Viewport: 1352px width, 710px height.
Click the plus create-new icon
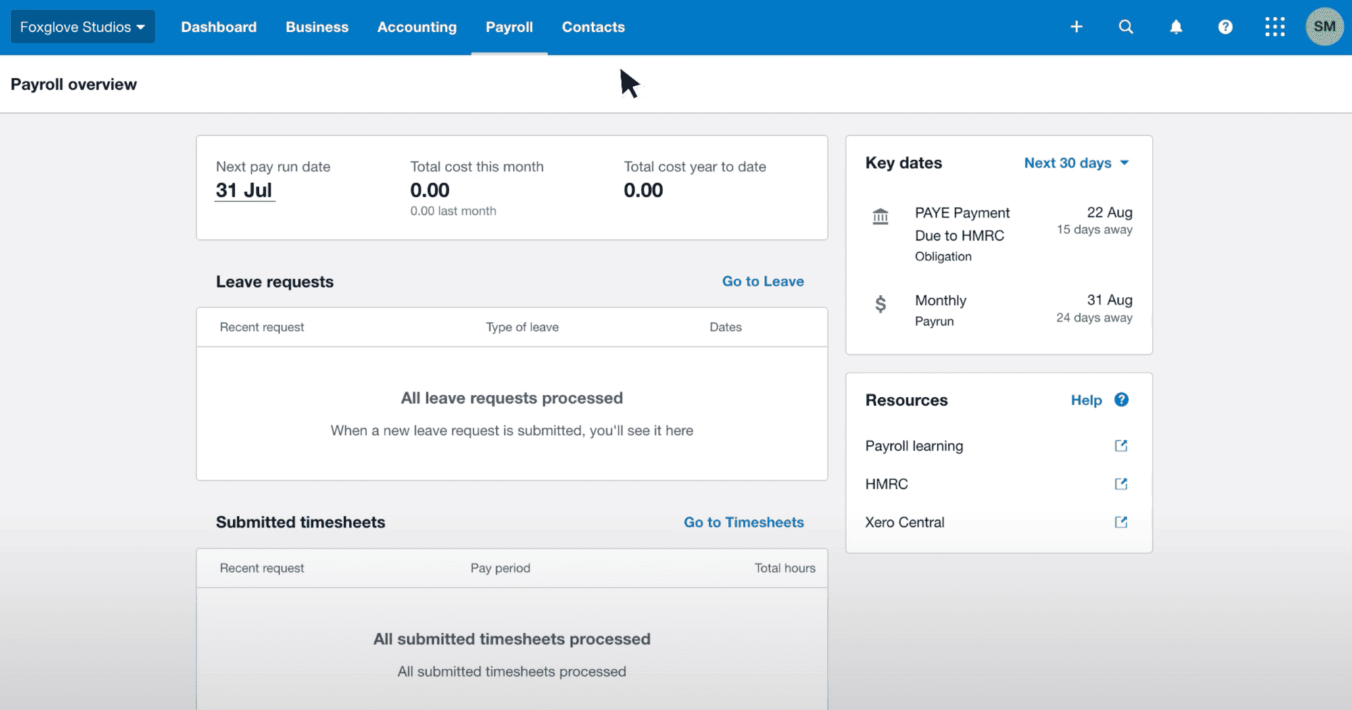[x=1076, y=27]
